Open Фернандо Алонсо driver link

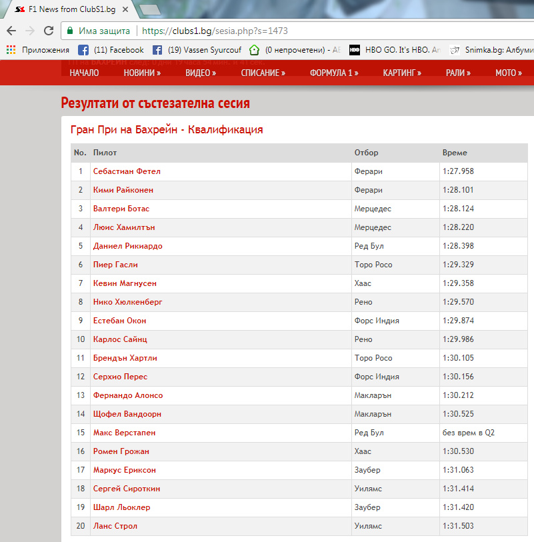tap(128, 395)
